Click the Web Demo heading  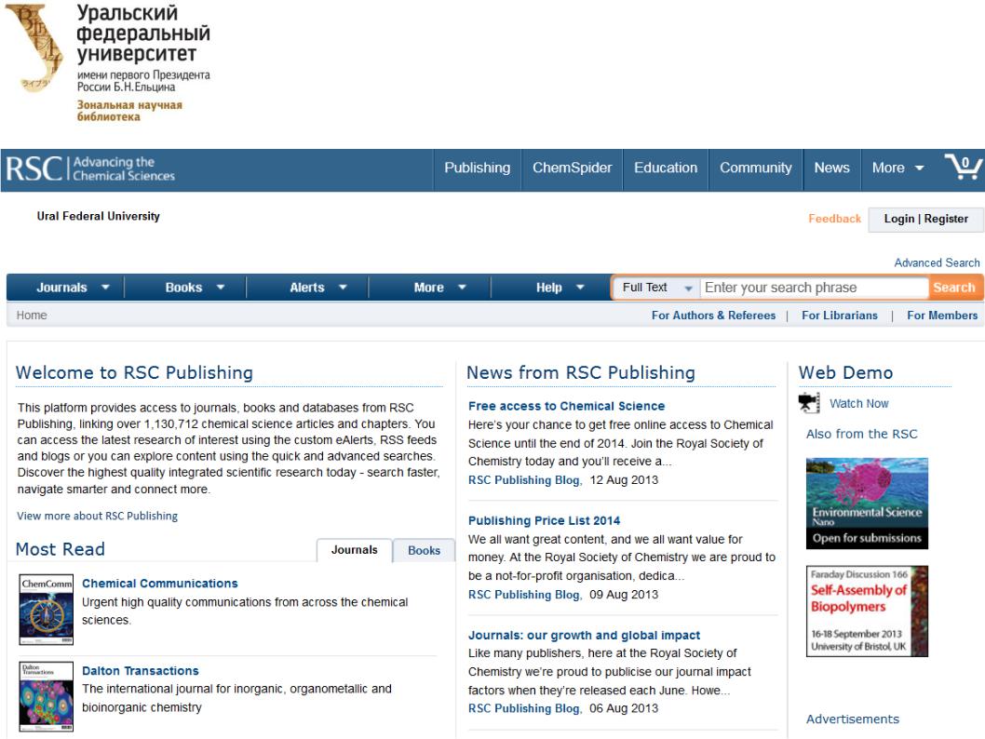coord(845,372)
